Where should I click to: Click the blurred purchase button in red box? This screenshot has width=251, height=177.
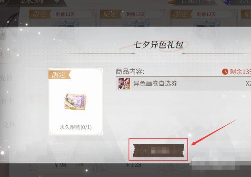[x=158, y=150]
